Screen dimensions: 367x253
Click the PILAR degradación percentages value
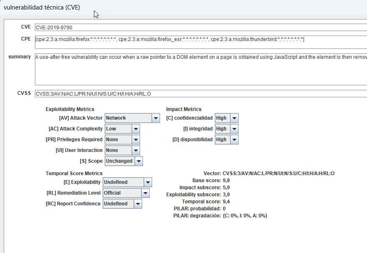point(245,216)
